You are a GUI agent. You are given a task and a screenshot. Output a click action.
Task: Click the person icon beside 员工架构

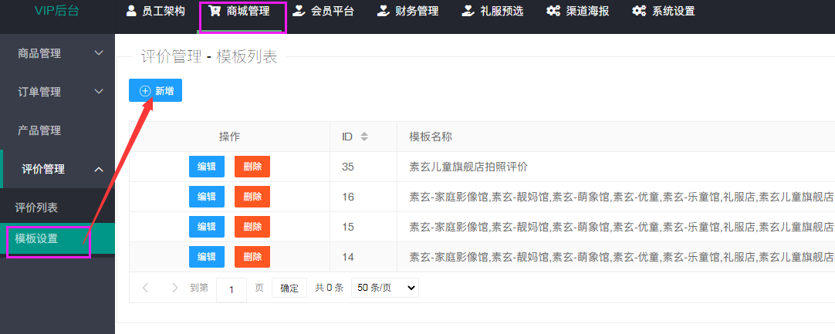pos(130,12)
